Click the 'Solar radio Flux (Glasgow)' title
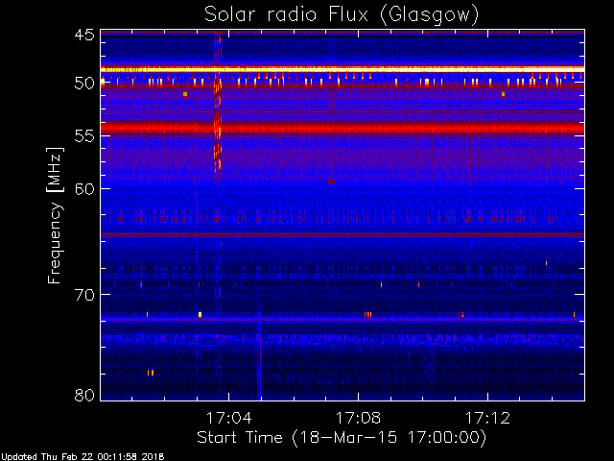 pos(342,15)
